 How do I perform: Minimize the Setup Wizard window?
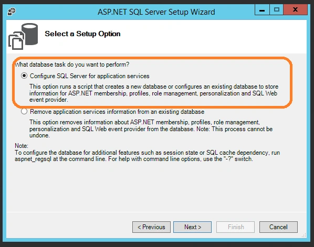(x=262, y=9)
